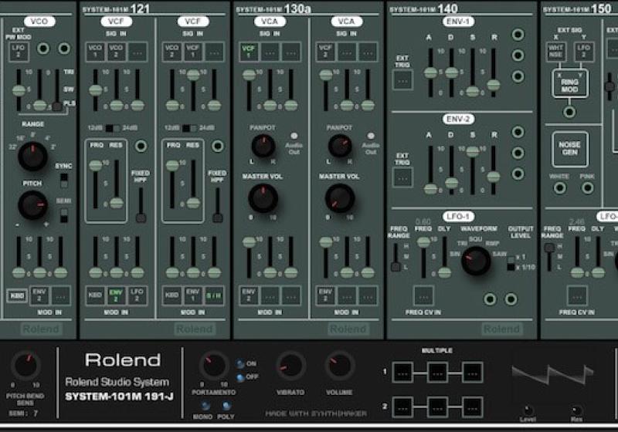Click left VCF MOD IN KBD button
Viewport: 618px width, 432px height.
point(95,295)
